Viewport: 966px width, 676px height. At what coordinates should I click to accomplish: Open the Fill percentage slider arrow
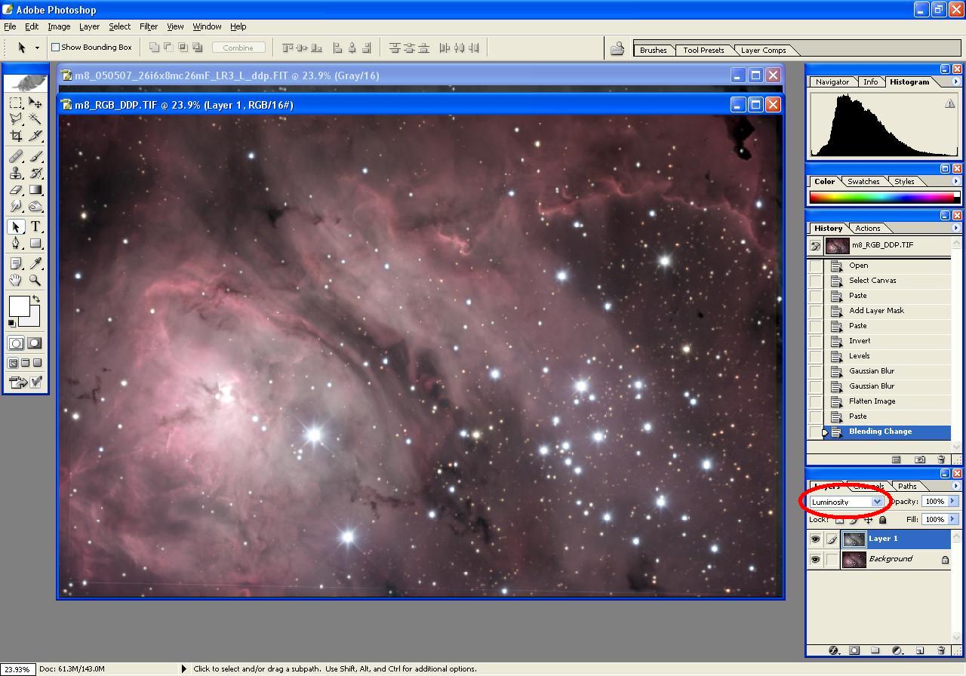coord(952,519)
